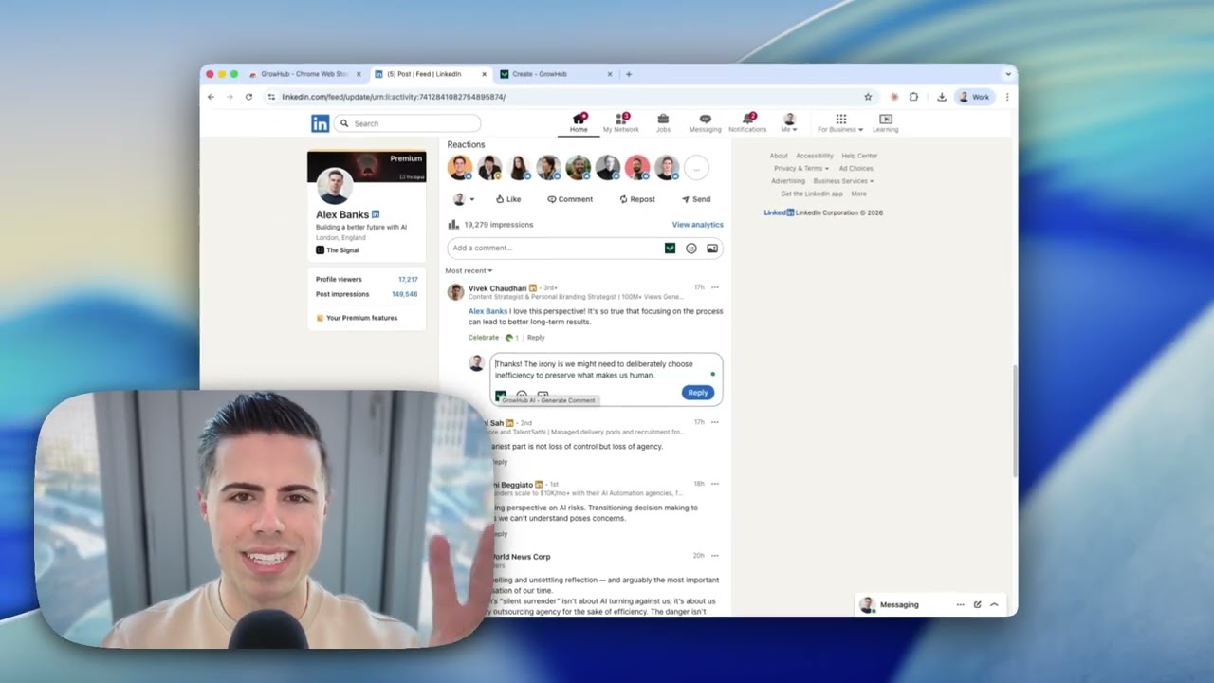This screenshot has width=1214, height=683.
Task: Open the more menu on the 18h comment
Action: pyautogui.click(x=715, y=484)
